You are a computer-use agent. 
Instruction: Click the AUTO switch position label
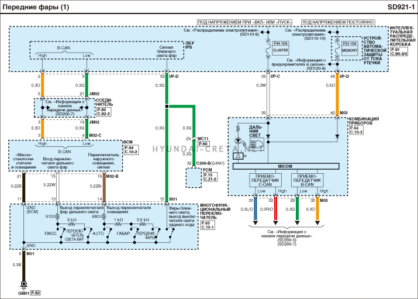tap(98, 233)
